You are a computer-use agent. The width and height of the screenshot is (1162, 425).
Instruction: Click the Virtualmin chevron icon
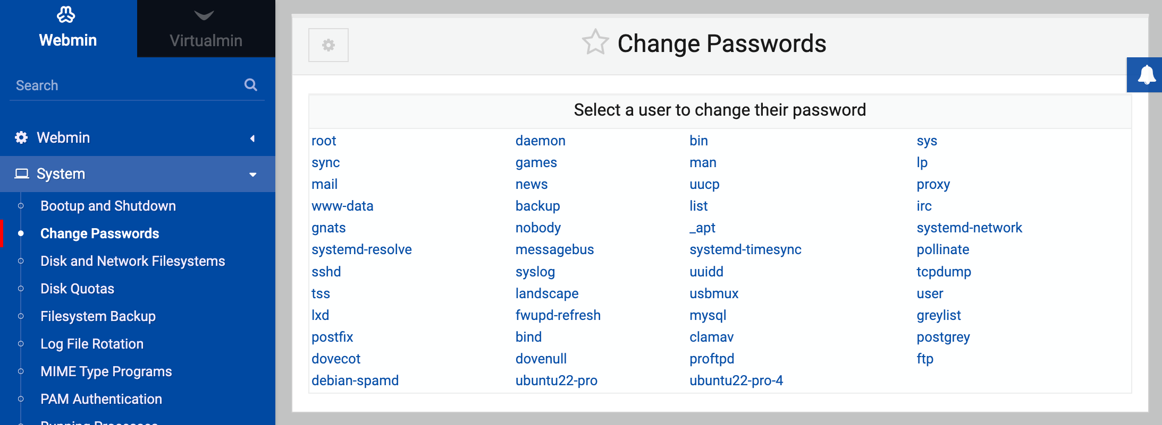[204, 15]
